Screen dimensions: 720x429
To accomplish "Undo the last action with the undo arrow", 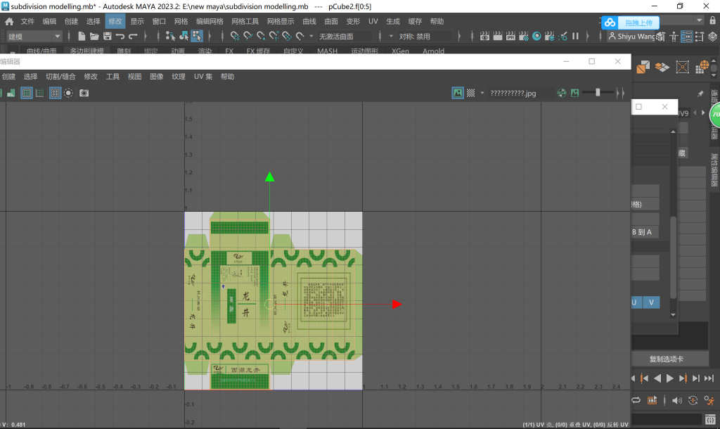I will 120,37.
